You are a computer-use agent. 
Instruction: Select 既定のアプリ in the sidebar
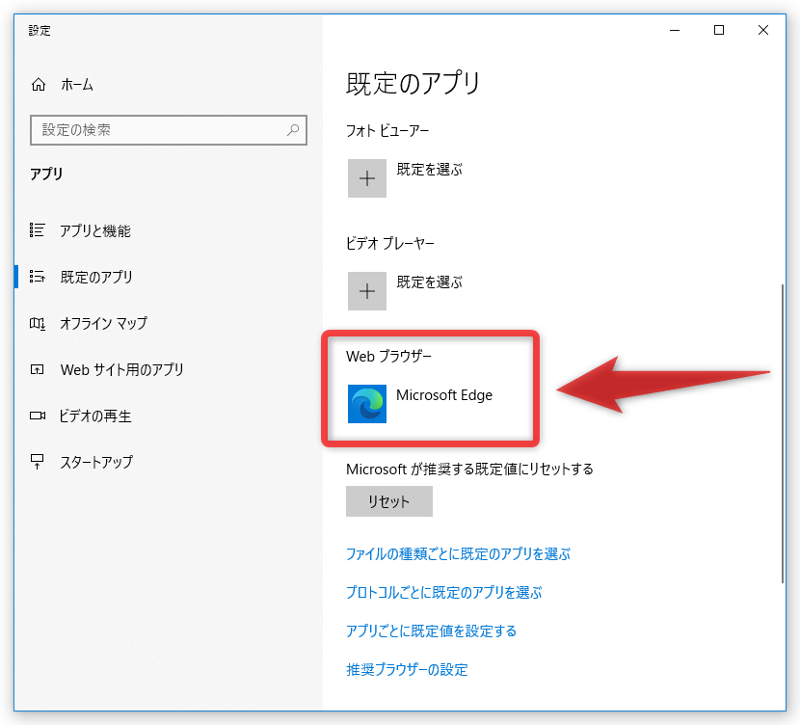(96, 277)
